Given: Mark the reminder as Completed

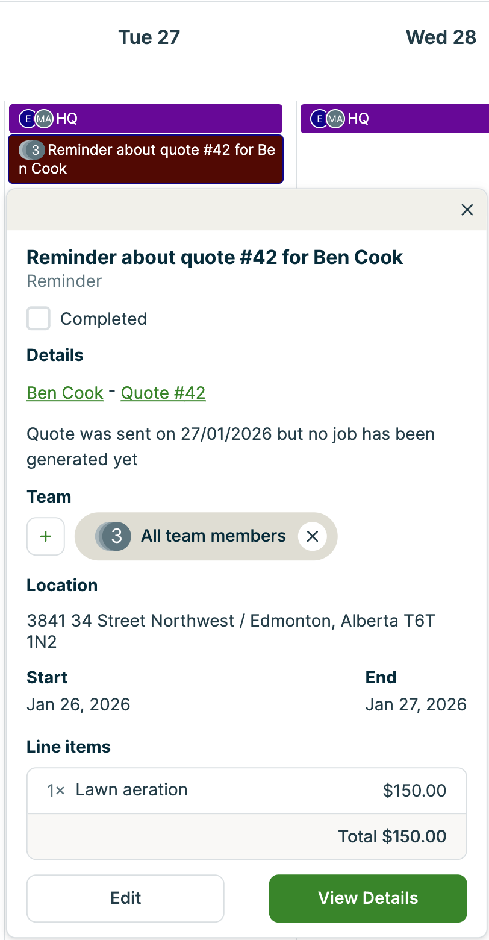Looking at the screenshot, I should click(x=38, y=318).
